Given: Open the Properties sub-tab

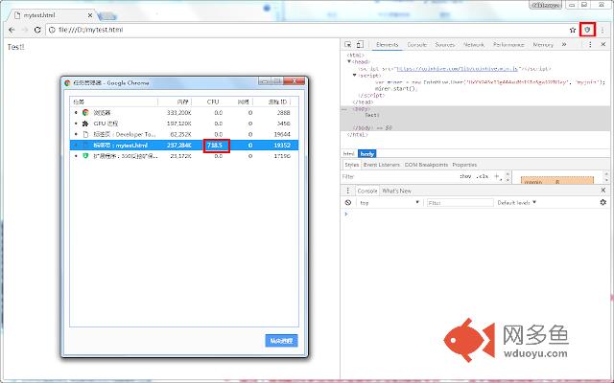Looking at the screenshot, I should 464,165.
